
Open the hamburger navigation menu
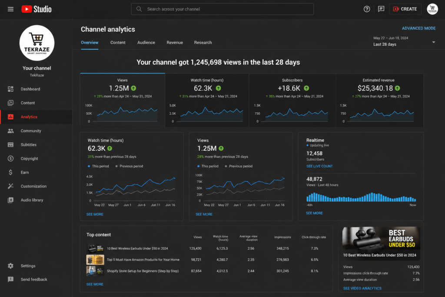pyautogui.click(x=10, y=9)
